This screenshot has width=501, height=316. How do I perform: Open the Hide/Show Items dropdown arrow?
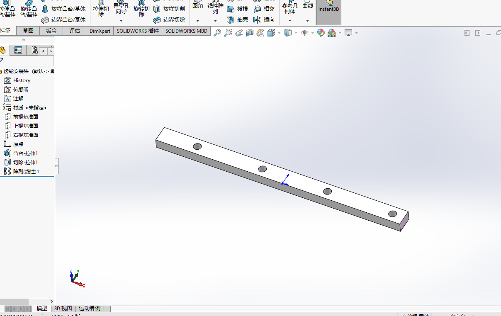tap(312, 33)
